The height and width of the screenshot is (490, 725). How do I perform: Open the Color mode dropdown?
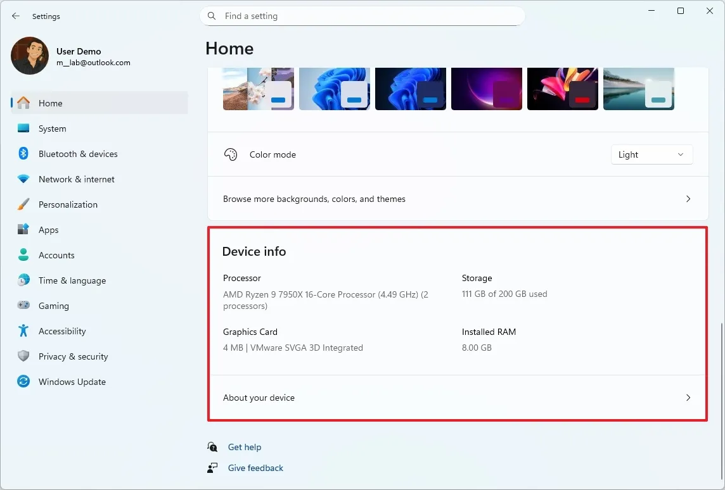point(651,154)
